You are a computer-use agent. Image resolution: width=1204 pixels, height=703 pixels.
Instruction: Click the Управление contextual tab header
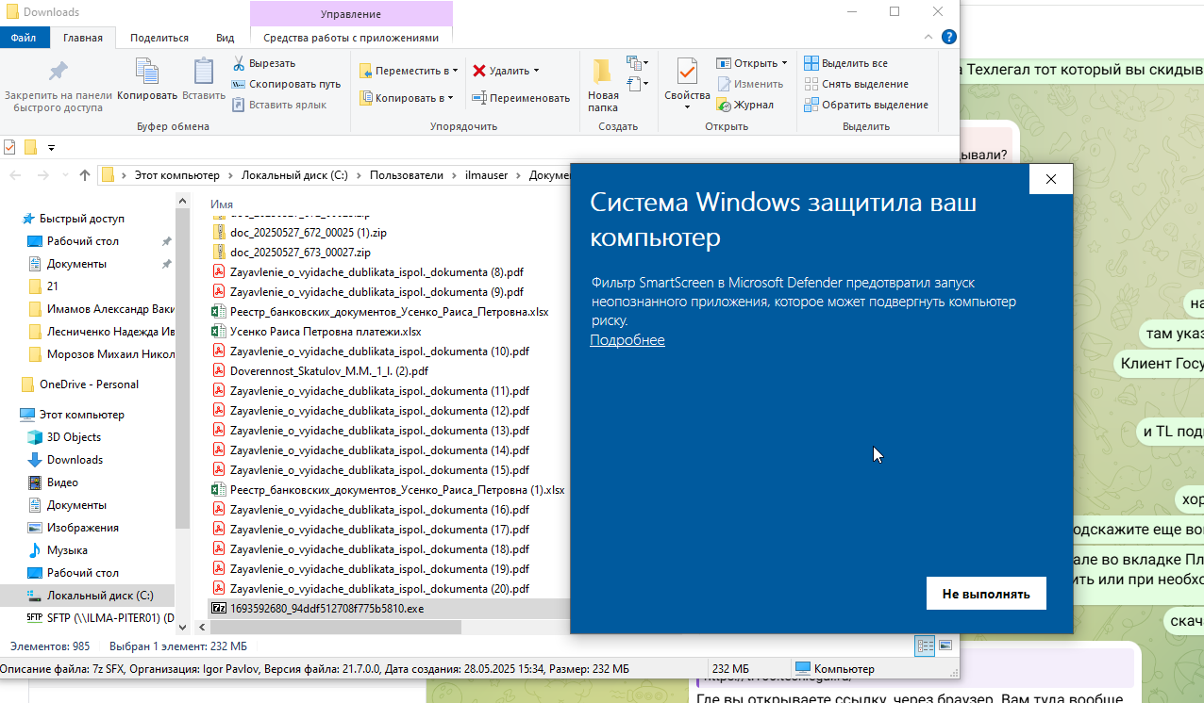[x=351, y=14]
